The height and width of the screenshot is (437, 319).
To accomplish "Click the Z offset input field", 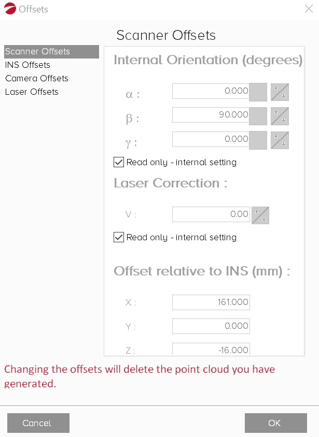I will [x=211, y=349].
